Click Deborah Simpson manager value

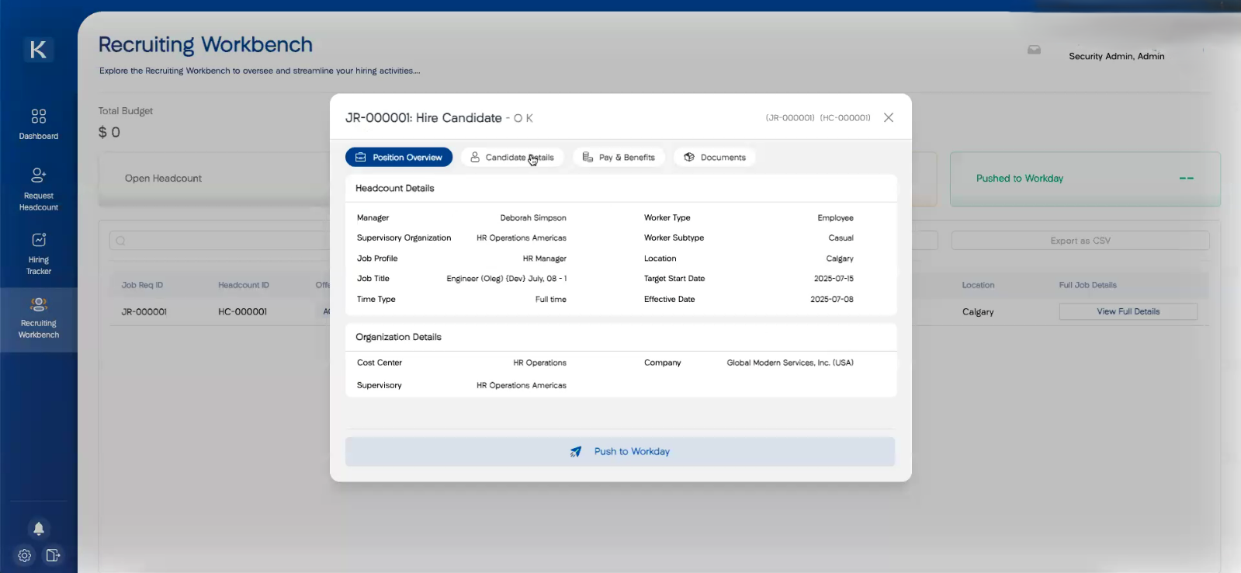click(533, 217)
